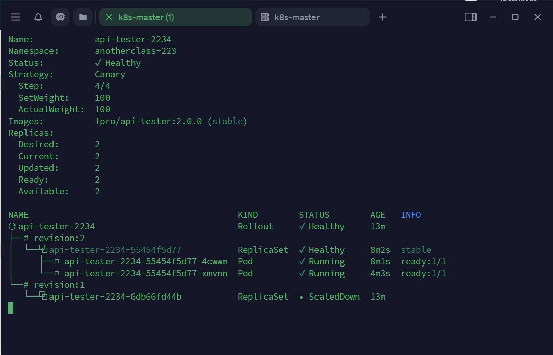
Task: Click the api-tester-2234-55454f5d77 ReplicaSet entry
Action: 115,250
